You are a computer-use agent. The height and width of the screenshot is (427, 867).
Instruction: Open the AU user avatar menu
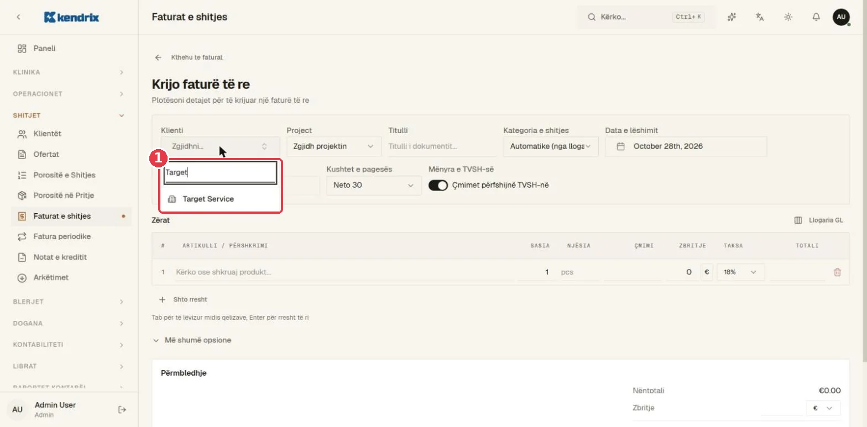click(841, 17)
